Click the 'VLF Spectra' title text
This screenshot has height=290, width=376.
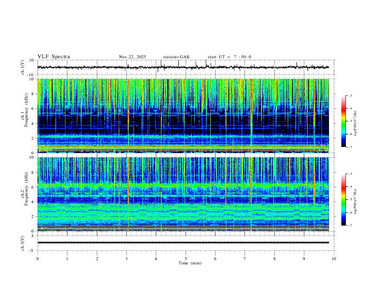pyautogui.click(x=54, y=57)
